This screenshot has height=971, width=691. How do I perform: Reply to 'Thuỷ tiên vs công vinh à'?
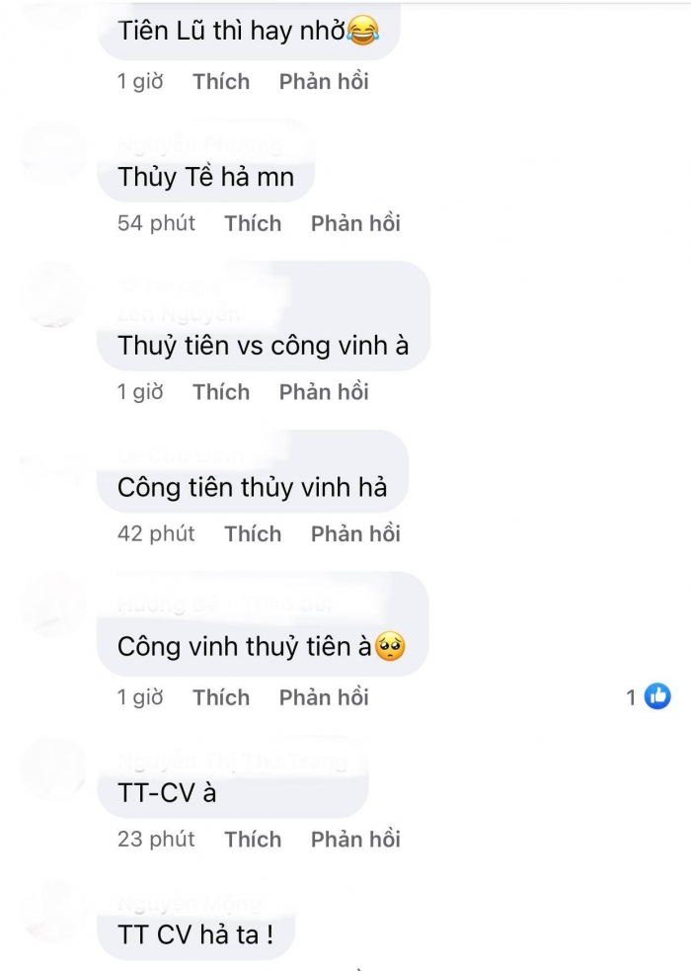pyautogui.click(x=324, y=392)
